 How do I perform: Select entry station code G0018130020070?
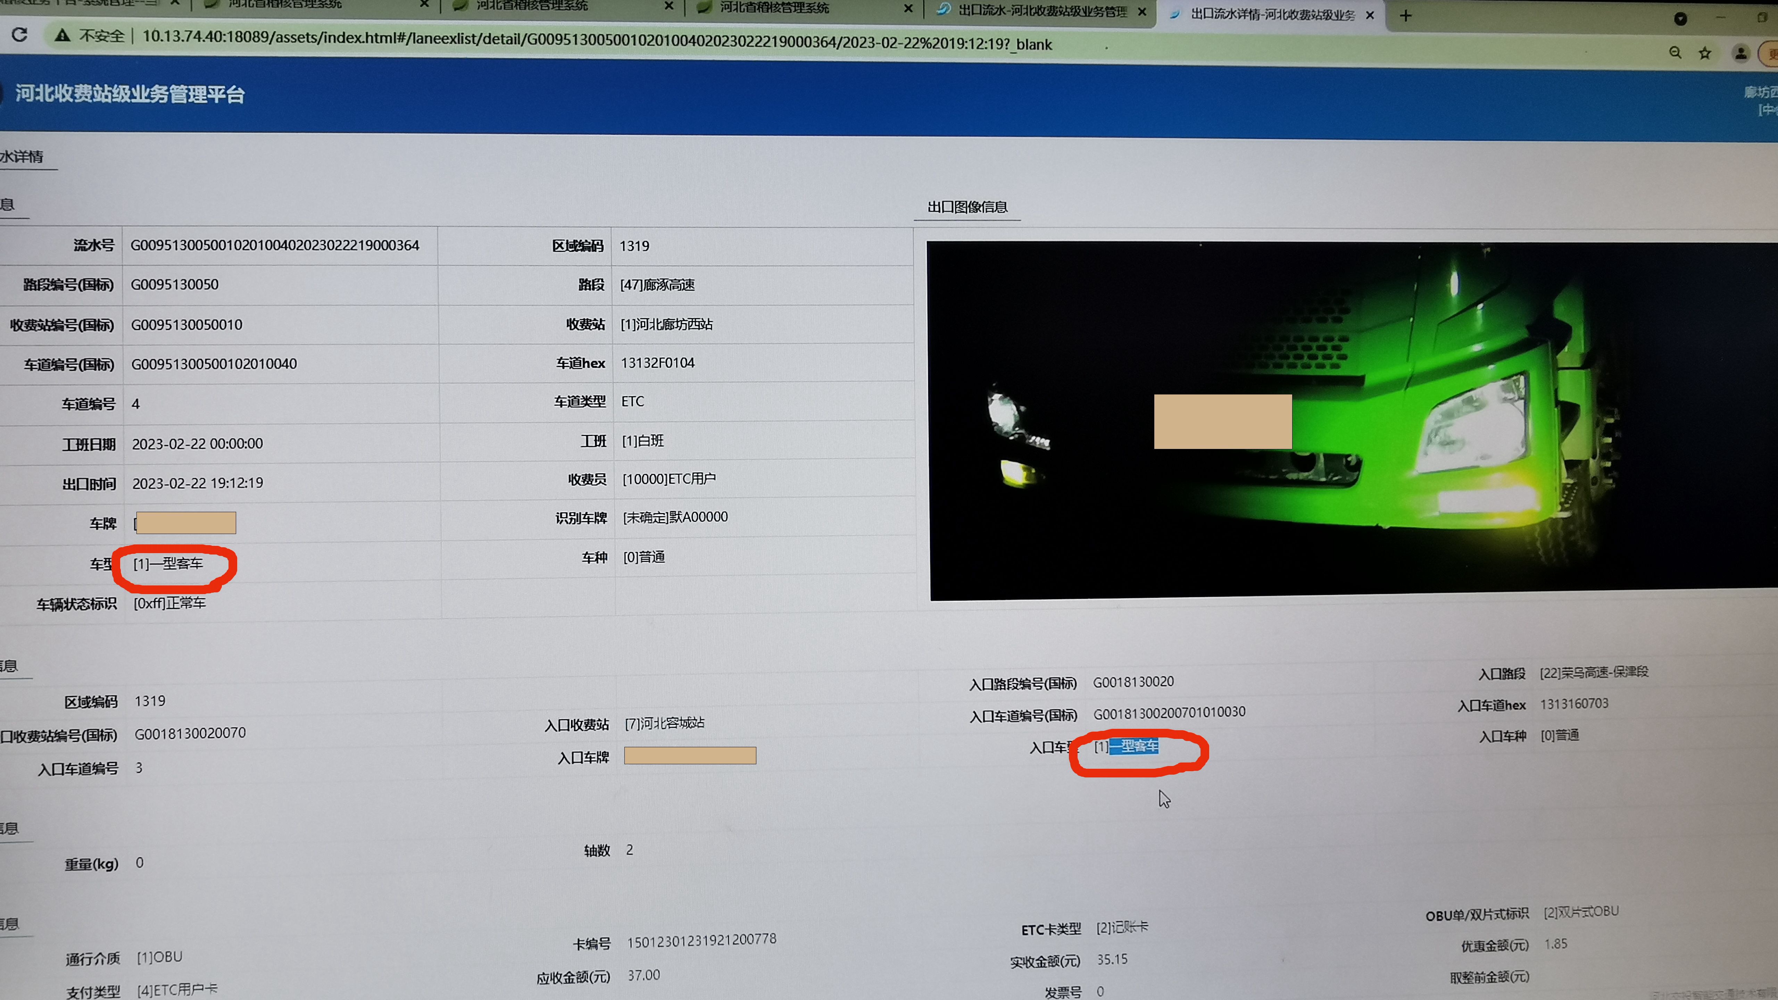click(x=190, y=734)
